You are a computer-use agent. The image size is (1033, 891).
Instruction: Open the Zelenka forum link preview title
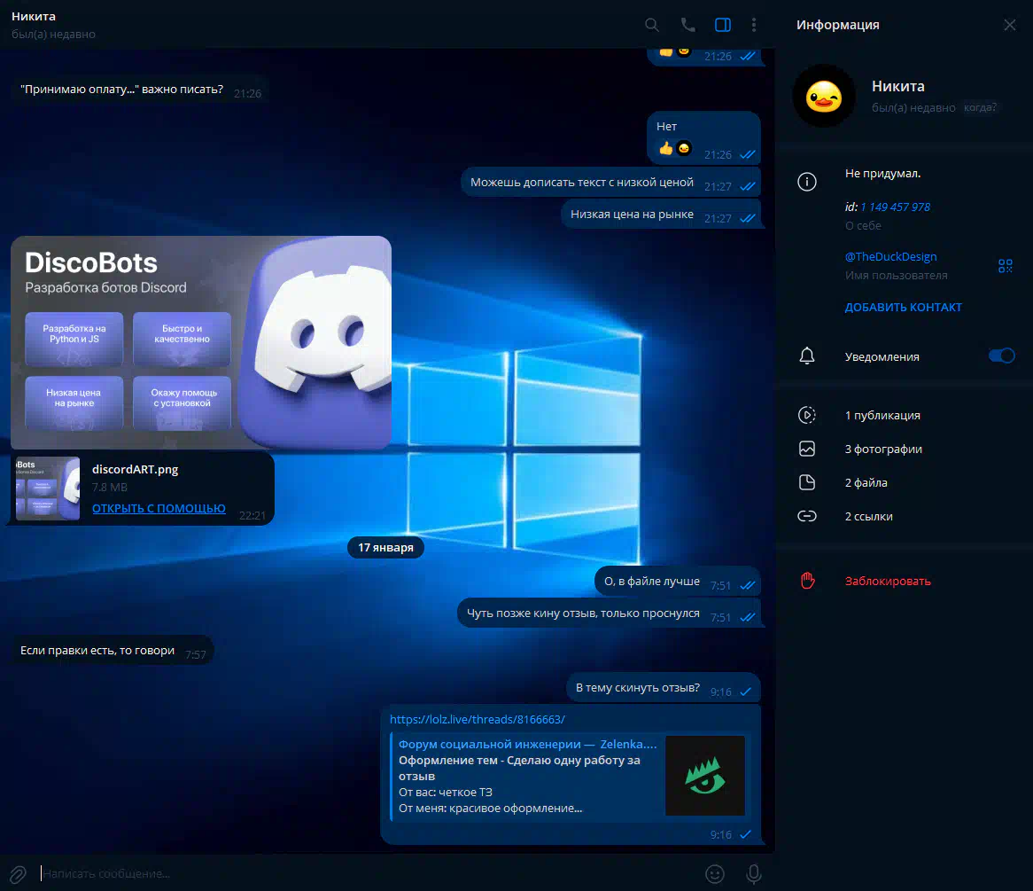pos(528,744)
